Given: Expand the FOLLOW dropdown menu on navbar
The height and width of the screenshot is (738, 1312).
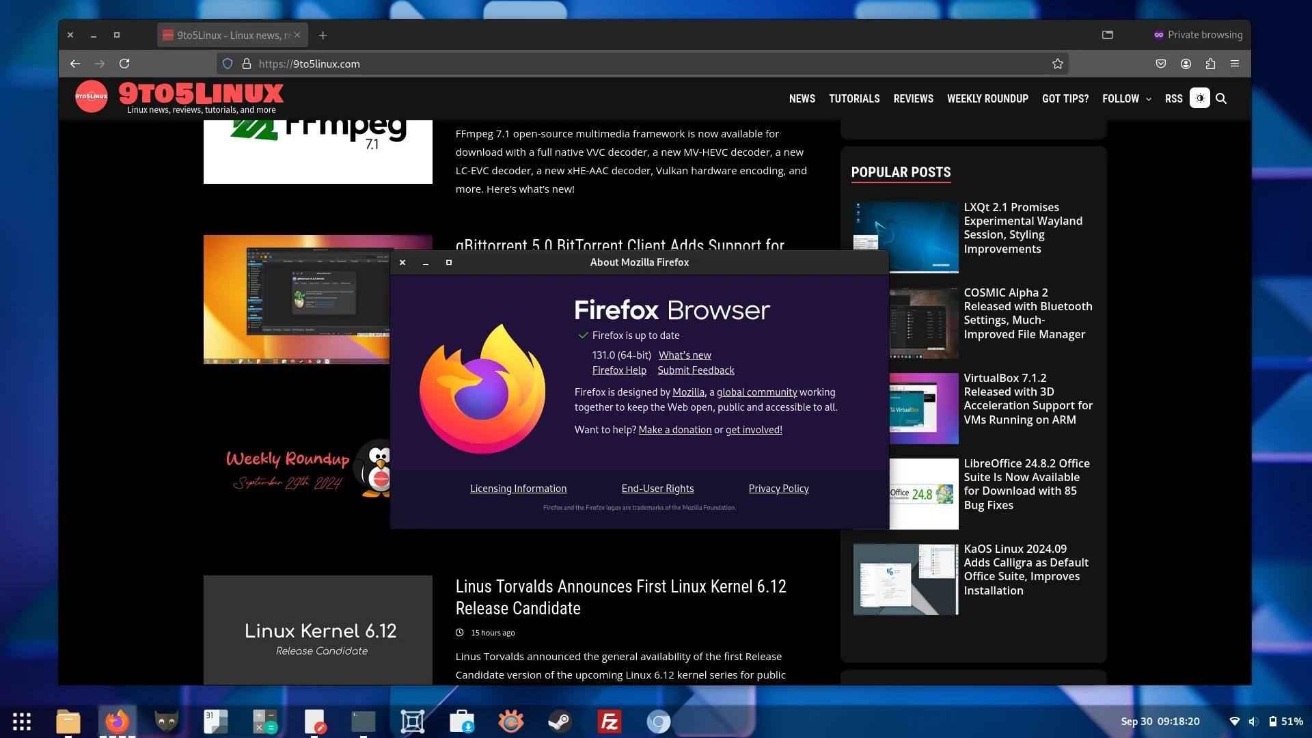Looking at the screenshot, I should point(1126,98).
